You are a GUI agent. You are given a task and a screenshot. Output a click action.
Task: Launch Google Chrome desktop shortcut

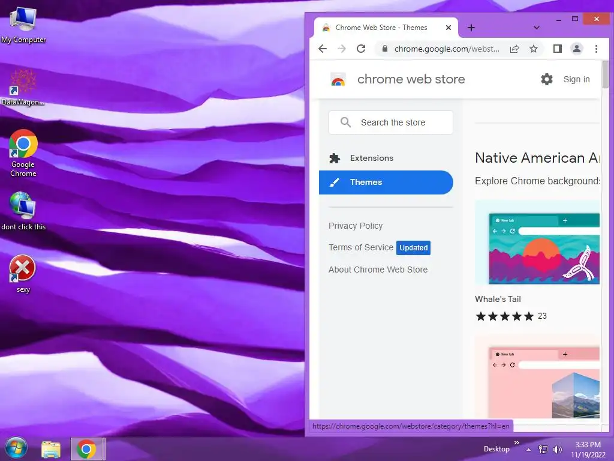(23, 153)
